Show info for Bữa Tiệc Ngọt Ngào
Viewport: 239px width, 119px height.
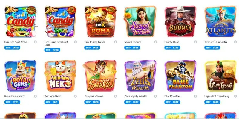(x=35, y=42)
